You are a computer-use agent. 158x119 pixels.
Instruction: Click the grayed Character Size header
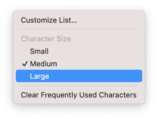(46, 39)
